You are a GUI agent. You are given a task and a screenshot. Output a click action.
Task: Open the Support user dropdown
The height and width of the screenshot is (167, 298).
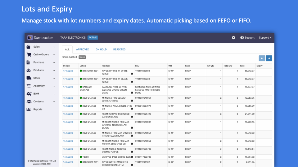pyautogui.click(x=265, y=38)
